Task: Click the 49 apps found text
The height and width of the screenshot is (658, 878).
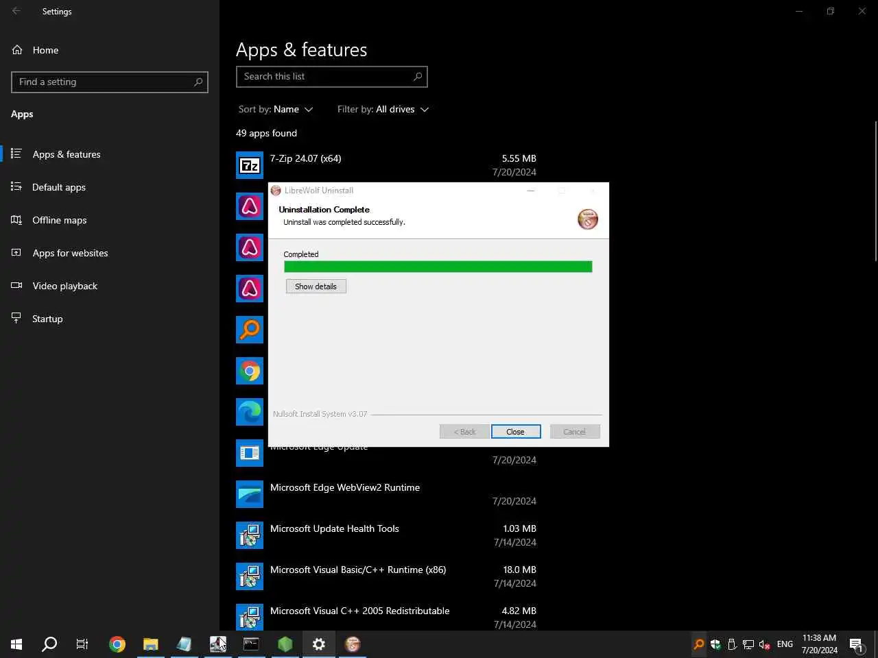Action: [267, 133]
